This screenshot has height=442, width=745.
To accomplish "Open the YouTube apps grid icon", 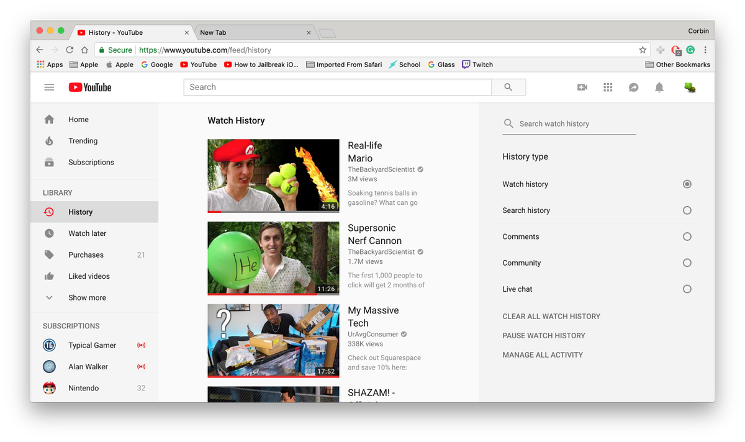I will tap(608, 88).
